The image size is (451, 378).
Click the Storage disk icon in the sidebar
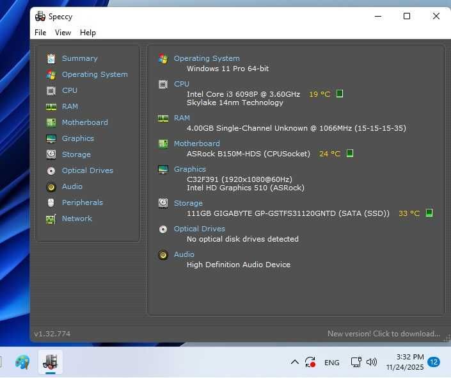[x=51, y=154]
